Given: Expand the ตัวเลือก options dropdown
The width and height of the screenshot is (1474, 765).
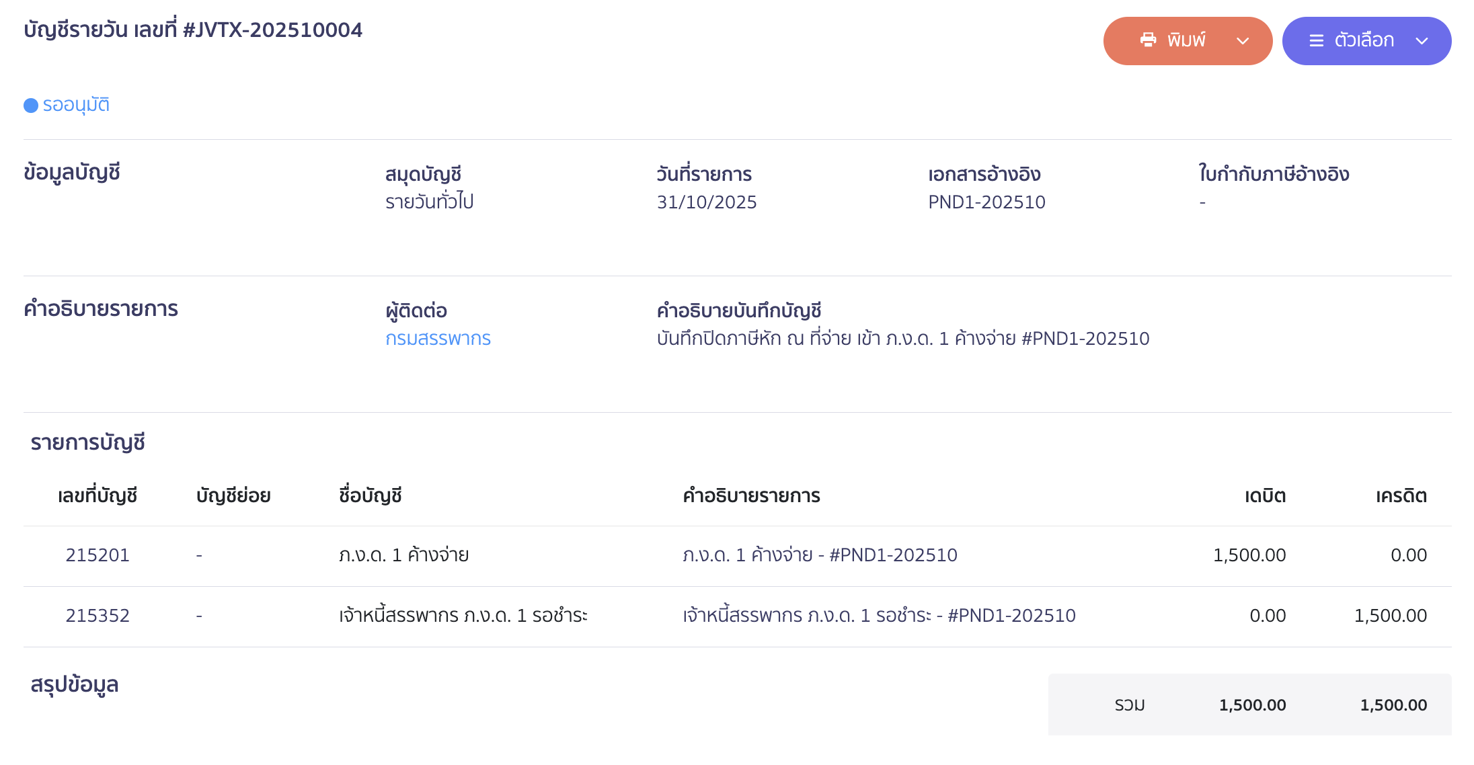Looking at the screenshot, I should tap(1423, 40).
